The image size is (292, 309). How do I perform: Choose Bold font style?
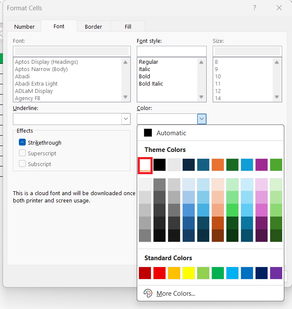144,77
